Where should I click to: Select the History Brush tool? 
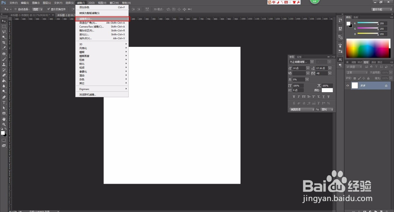(4, 70)
